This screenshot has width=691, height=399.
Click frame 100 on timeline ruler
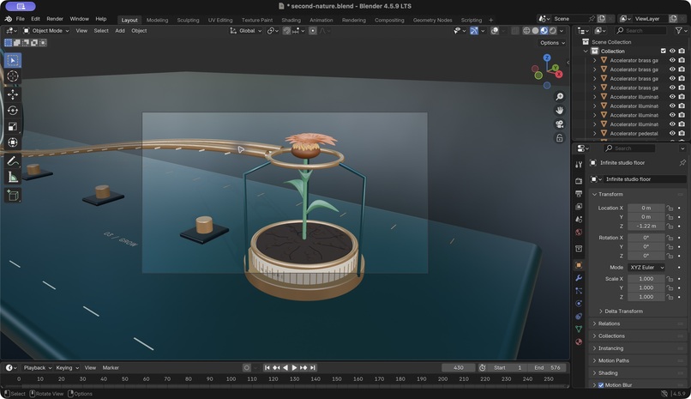231,379
